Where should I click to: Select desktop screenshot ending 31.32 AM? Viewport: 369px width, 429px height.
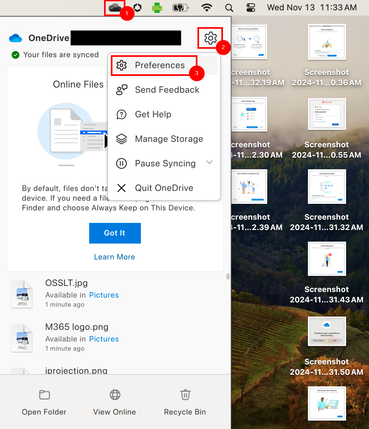[327, 186]
